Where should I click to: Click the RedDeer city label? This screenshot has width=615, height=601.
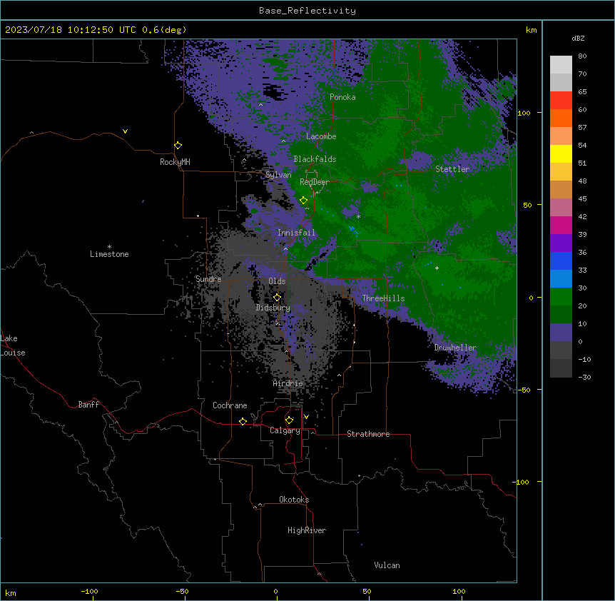(x=315, y=182)
